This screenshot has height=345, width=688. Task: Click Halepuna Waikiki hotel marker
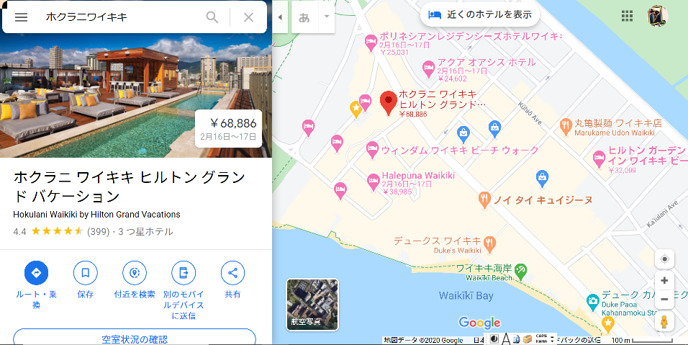click(x=373, y=182)
